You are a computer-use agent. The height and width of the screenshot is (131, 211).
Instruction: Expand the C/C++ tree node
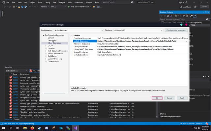tap(46, 46)
